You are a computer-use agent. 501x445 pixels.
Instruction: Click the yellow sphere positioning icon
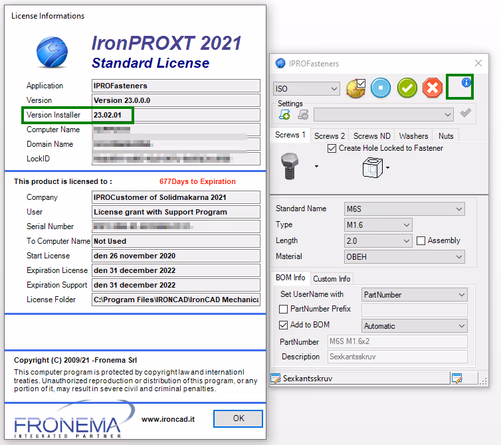point(355,89)
